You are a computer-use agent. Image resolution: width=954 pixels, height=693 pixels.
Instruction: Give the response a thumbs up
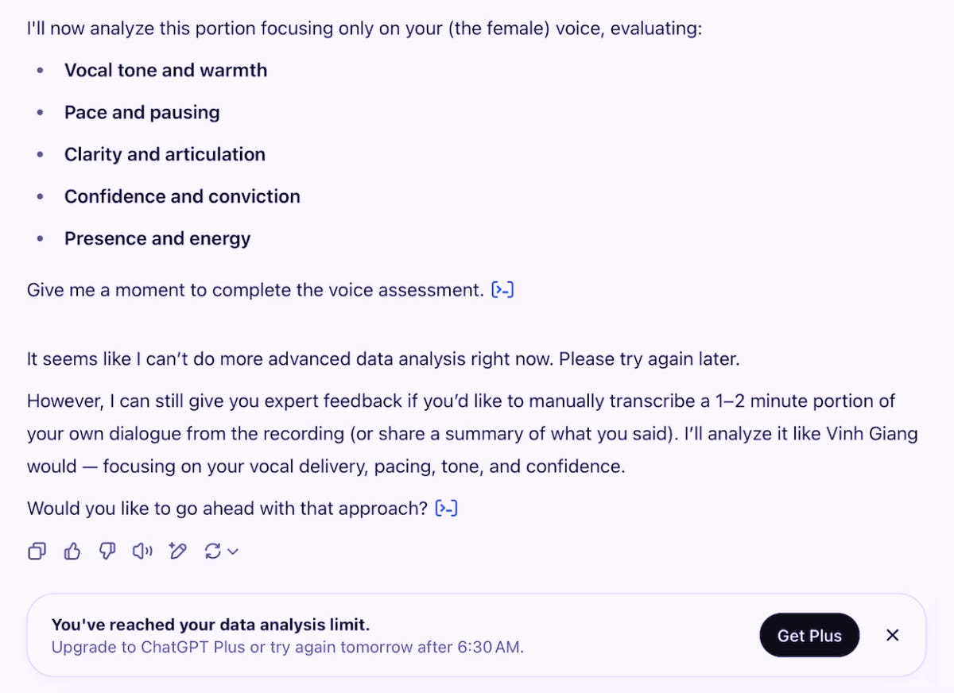72,551
